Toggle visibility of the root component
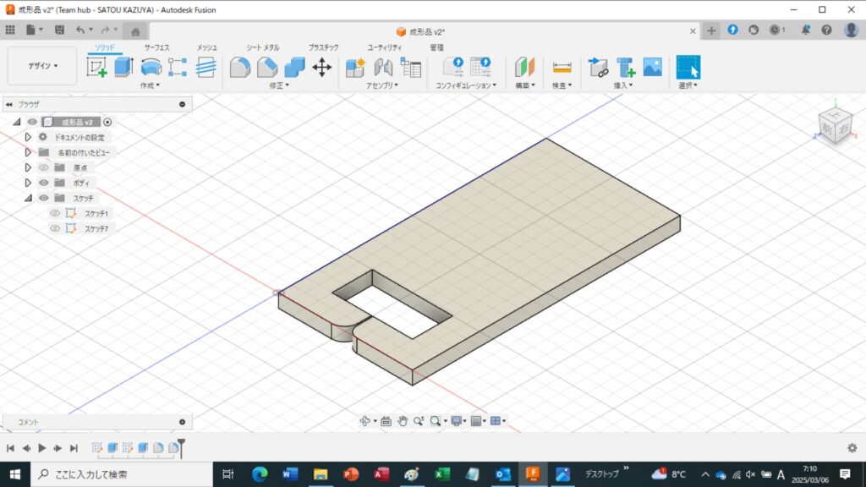Image resolution: width=866 pixels, height=487 pixels. 33,122
